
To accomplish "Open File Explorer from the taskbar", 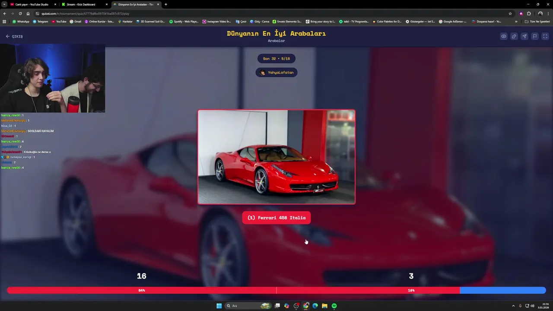I will click(324, 306).
